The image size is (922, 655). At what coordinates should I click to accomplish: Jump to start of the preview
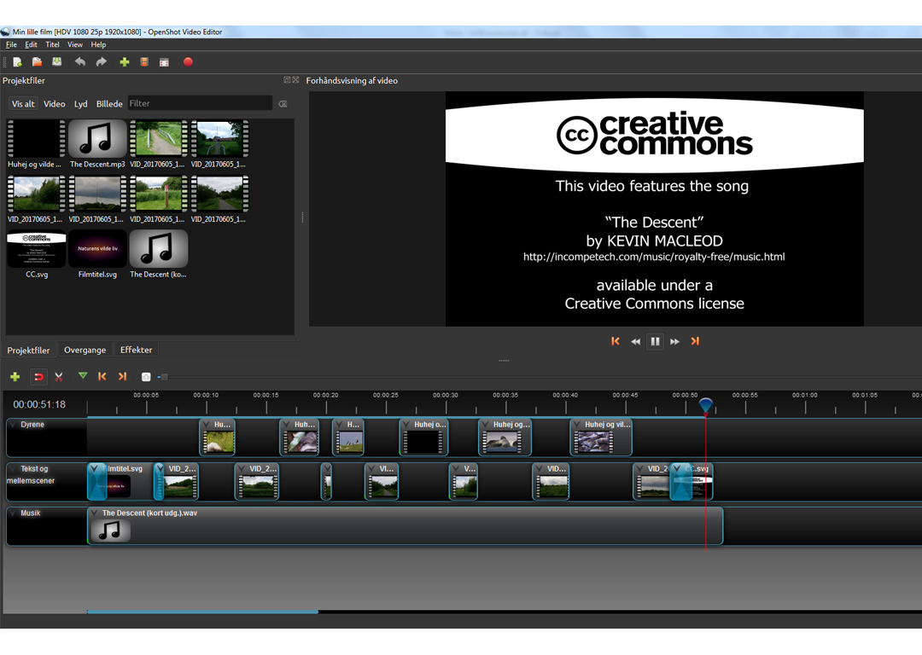click(x=615, y=341)
